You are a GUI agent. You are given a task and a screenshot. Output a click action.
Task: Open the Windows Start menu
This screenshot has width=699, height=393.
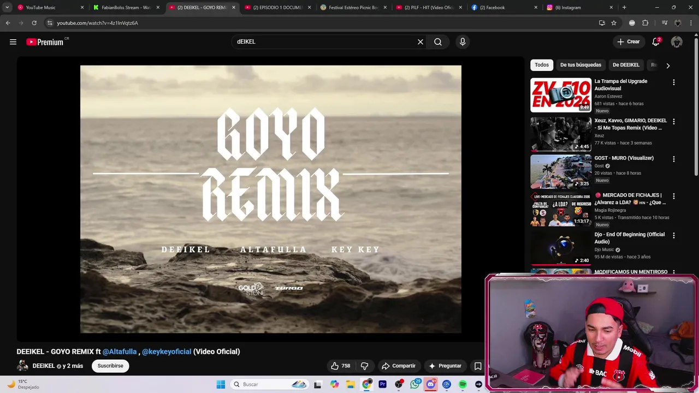coord(221,384)
